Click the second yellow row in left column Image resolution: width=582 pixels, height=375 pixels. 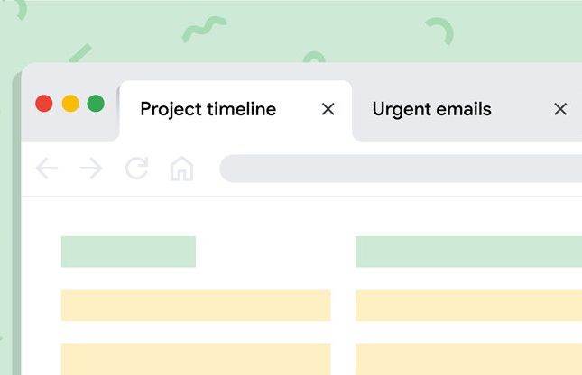(x=196, y=359)
